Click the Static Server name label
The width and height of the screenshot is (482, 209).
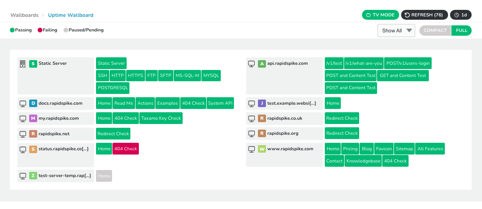(53, 63)
